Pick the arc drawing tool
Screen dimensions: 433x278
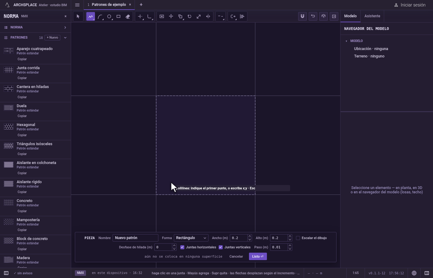100,16
